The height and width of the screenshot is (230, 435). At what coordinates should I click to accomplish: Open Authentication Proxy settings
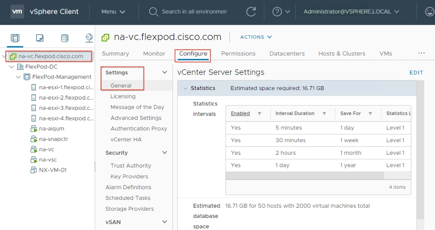[139, 129]
